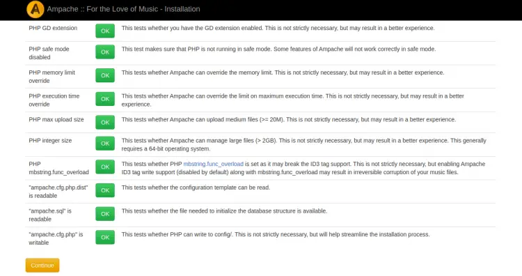Viewport: 522px width, 276px height.
Task: Click the yellow Continue button
Action: point(42,266)
